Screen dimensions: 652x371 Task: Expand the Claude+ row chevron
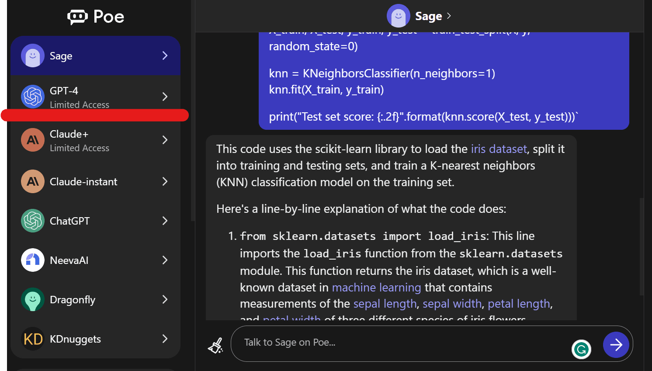tap(165, 140)
